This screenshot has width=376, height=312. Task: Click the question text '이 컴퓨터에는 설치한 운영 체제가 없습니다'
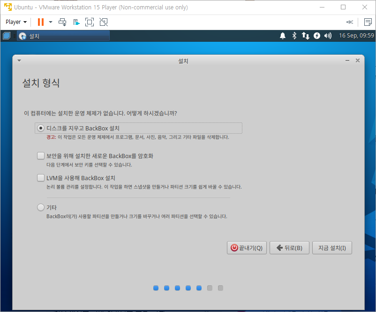tap(100, 113)
